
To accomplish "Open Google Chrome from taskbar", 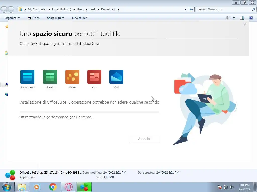I will (53, 187).
